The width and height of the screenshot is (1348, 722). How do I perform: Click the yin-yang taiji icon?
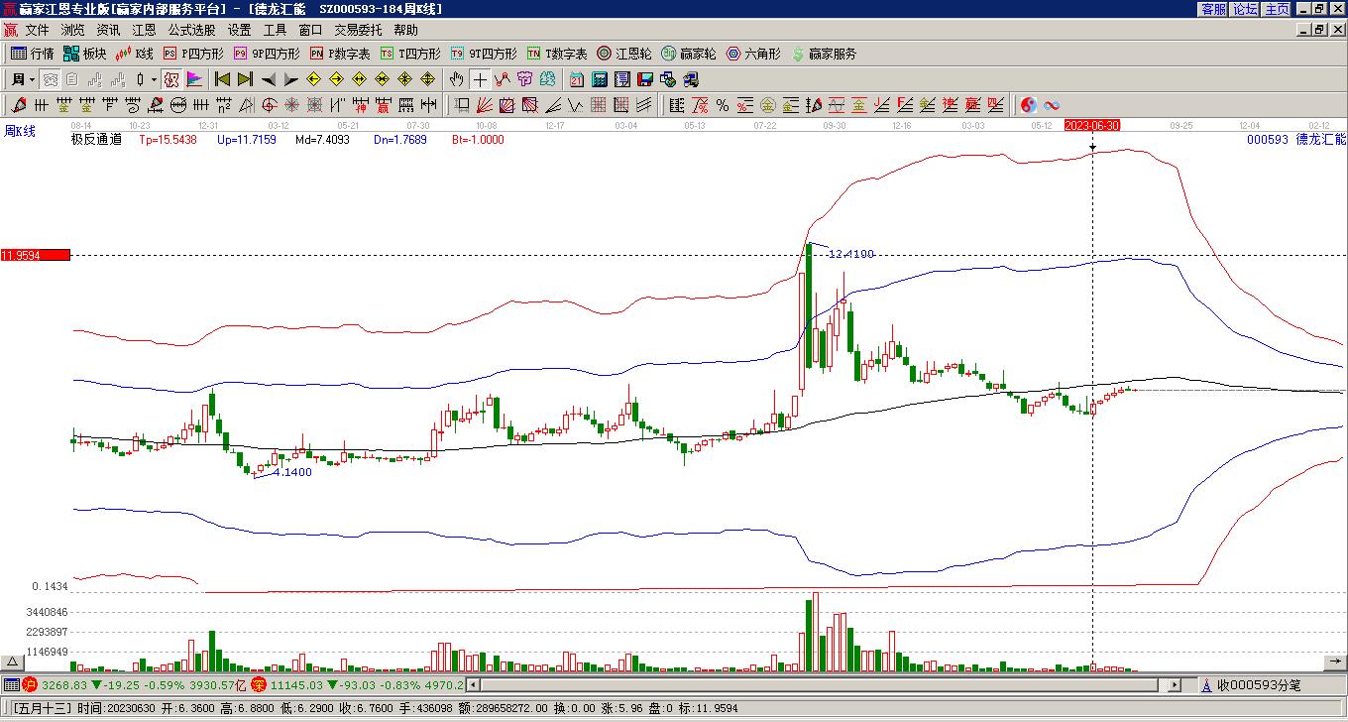click(x=1029, y=105)
